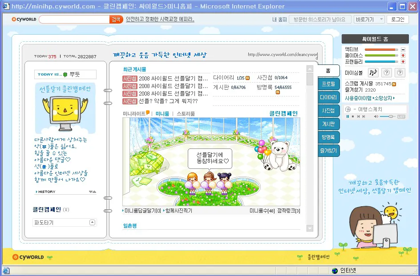Click the 싸이월드 홈 header button
The width and height of the screenshot is (420, 276).
pyautogui.click(x=375, y=39)
